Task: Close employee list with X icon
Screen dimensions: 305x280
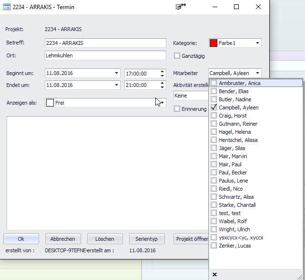Action: [214, 274]
